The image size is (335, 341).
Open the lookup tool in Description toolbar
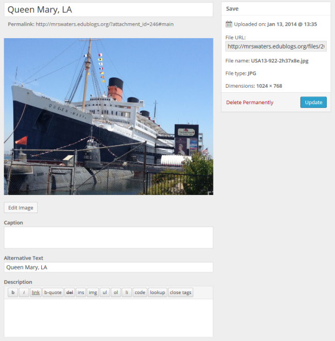coord(158,293)
